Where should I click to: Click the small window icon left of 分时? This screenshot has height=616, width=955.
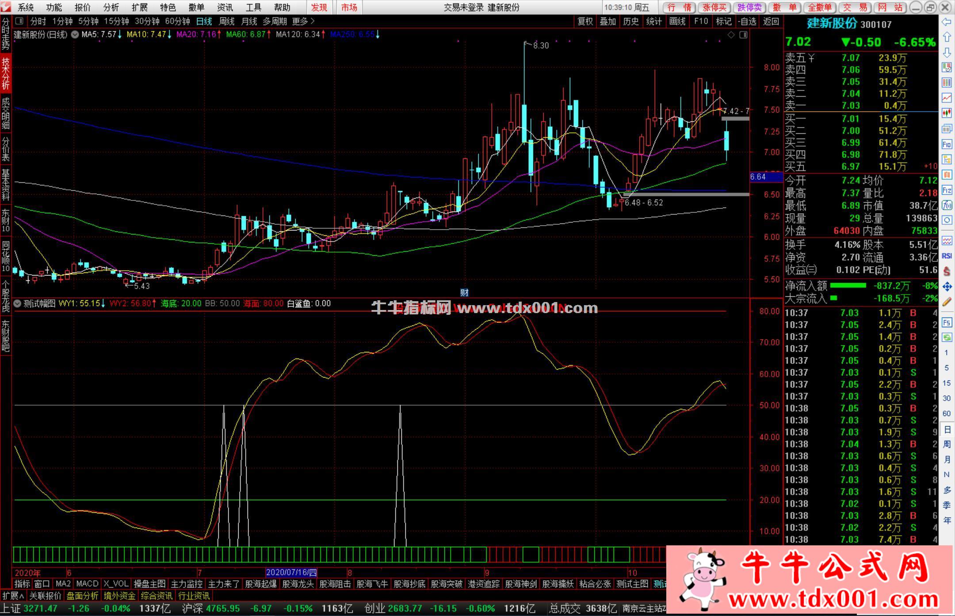click(19, 21)
